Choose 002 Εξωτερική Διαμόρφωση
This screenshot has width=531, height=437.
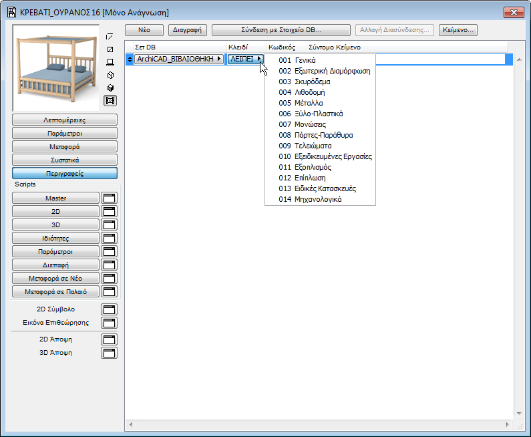coord(321,71)
